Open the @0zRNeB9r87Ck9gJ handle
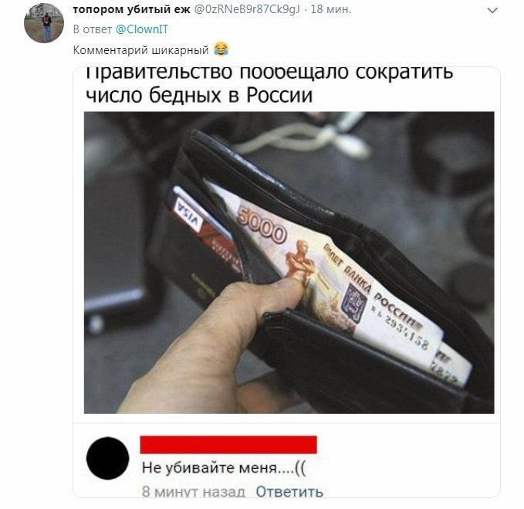This screenshot has width=524, height=509. tap(247, 9)
